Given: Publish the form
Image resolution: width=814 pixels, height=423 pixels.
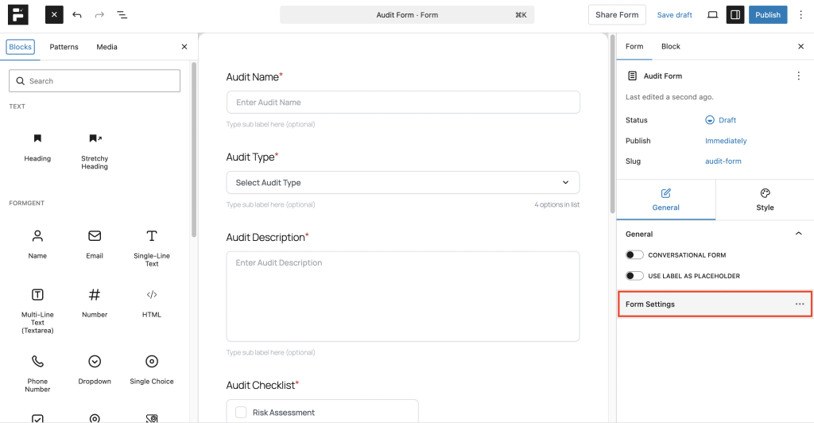Looking at the screenshot, I should pyautogui.click(x=768, y=15).
